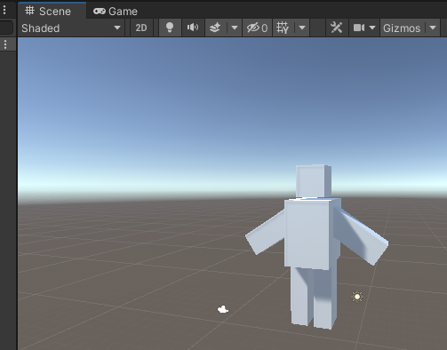Viewport: 447px width, 350px height.
Task: Open the Gizmos dropdown arrow
Action: [433, 28]
